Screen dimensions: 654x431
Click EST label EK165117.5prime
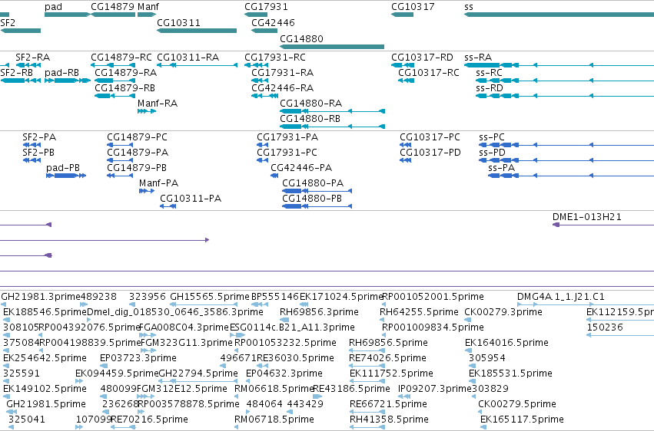tap(522, 419)
